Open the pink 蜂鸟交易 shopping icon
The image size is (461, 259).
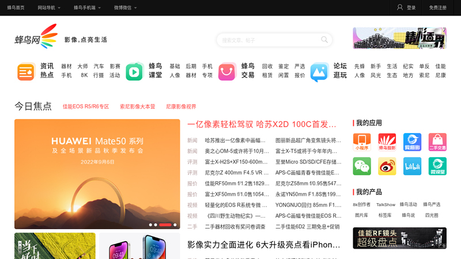click(x=227, y=71)
